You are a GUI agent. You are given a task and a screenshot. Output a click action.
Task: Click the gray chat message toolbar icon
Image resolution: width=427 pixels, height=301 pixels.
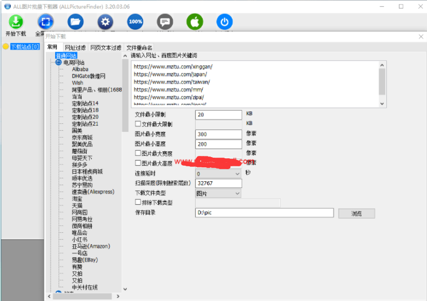tap(165, 22)
